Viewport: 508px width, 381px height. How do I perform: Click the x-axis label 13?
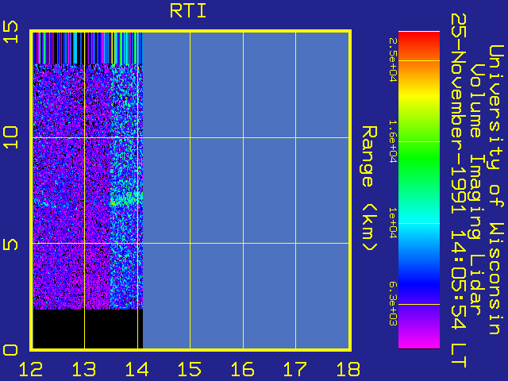(84, 369)
